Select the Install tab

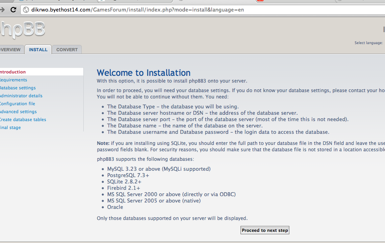(x=38, y=50)
